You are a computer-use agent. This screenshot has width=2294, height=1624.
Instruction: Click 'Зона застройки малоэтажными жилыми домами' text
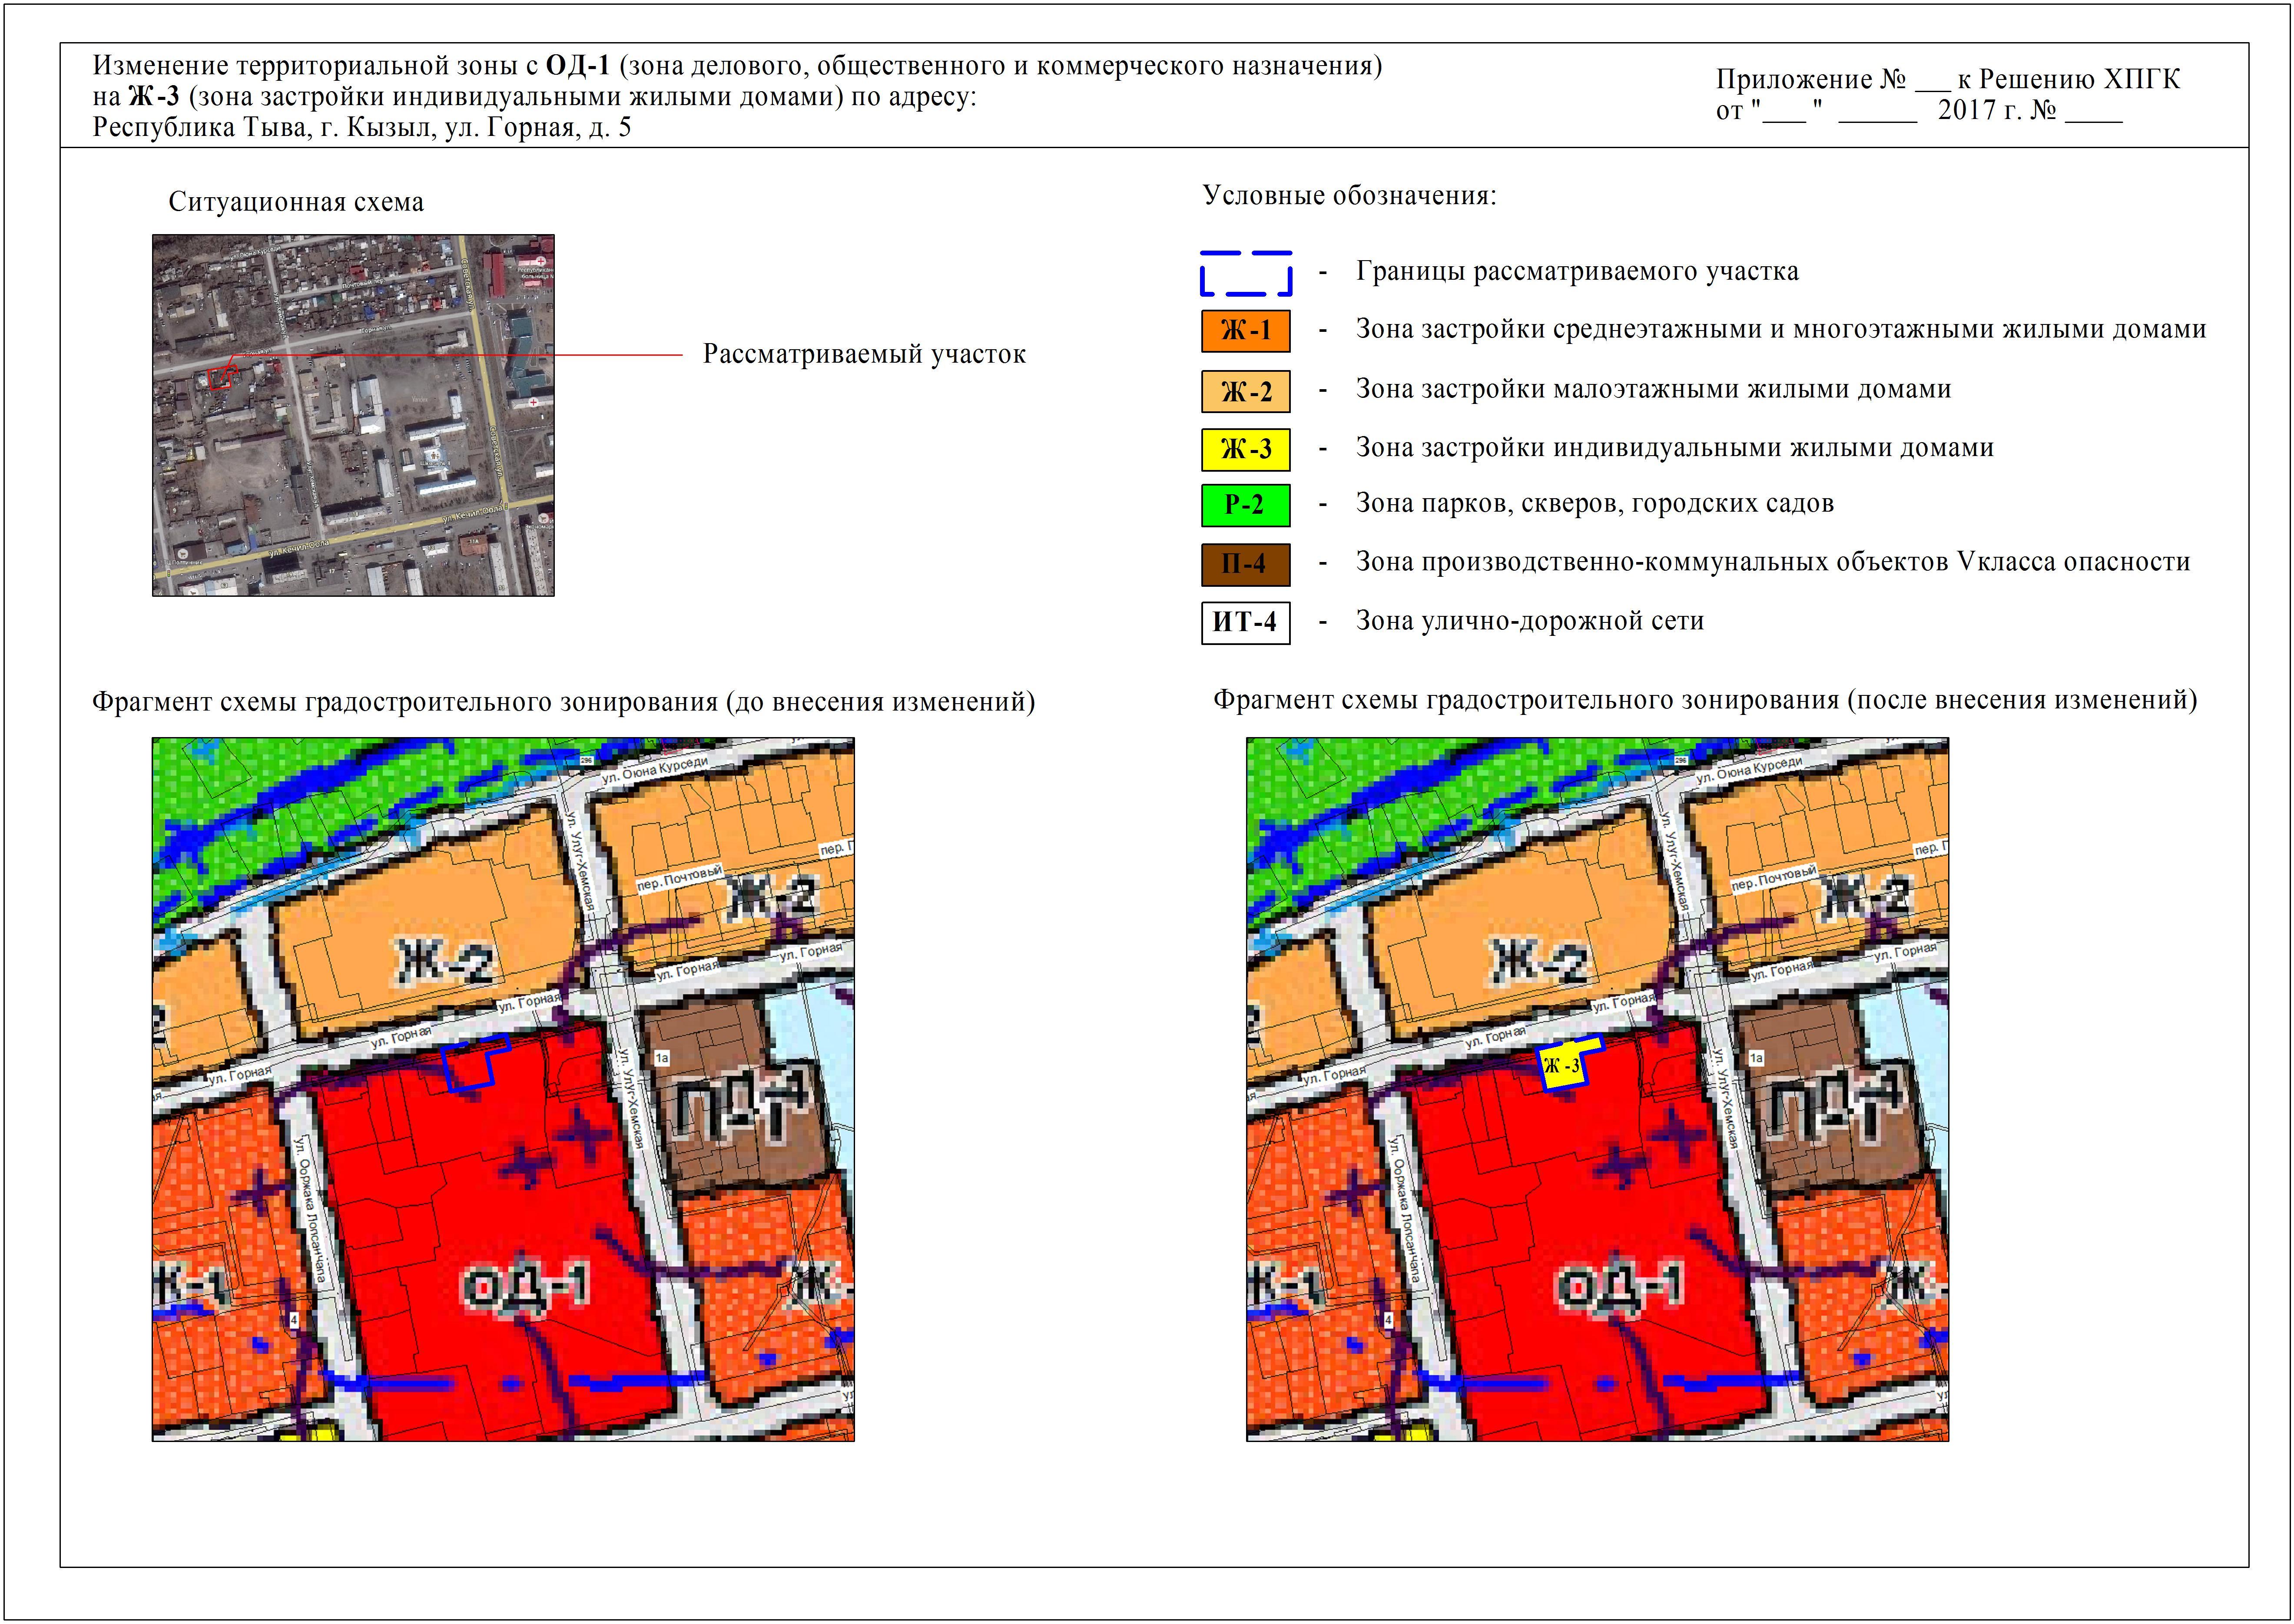coord(1653,389)
